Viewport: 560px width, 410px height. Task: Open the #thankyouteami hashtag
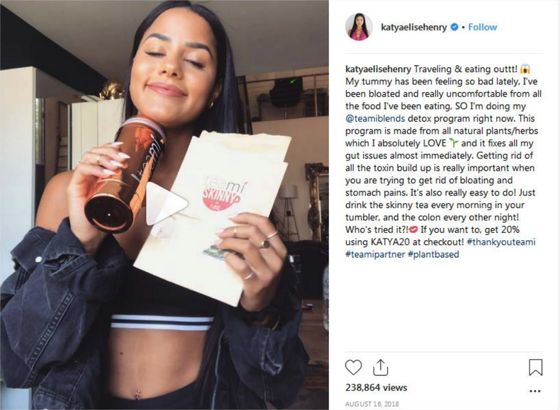tap(501, 242)
